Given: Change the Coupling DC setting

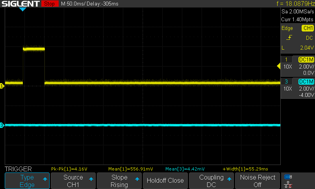Looking at the screenshot, I should point(211,181).
